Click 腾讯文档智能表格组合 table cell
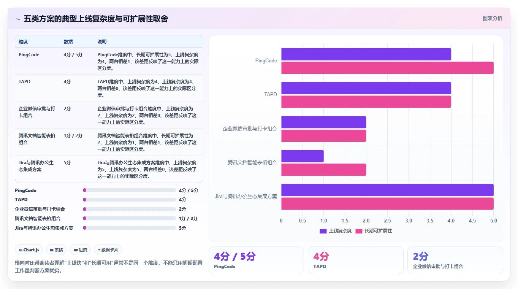 37,139
